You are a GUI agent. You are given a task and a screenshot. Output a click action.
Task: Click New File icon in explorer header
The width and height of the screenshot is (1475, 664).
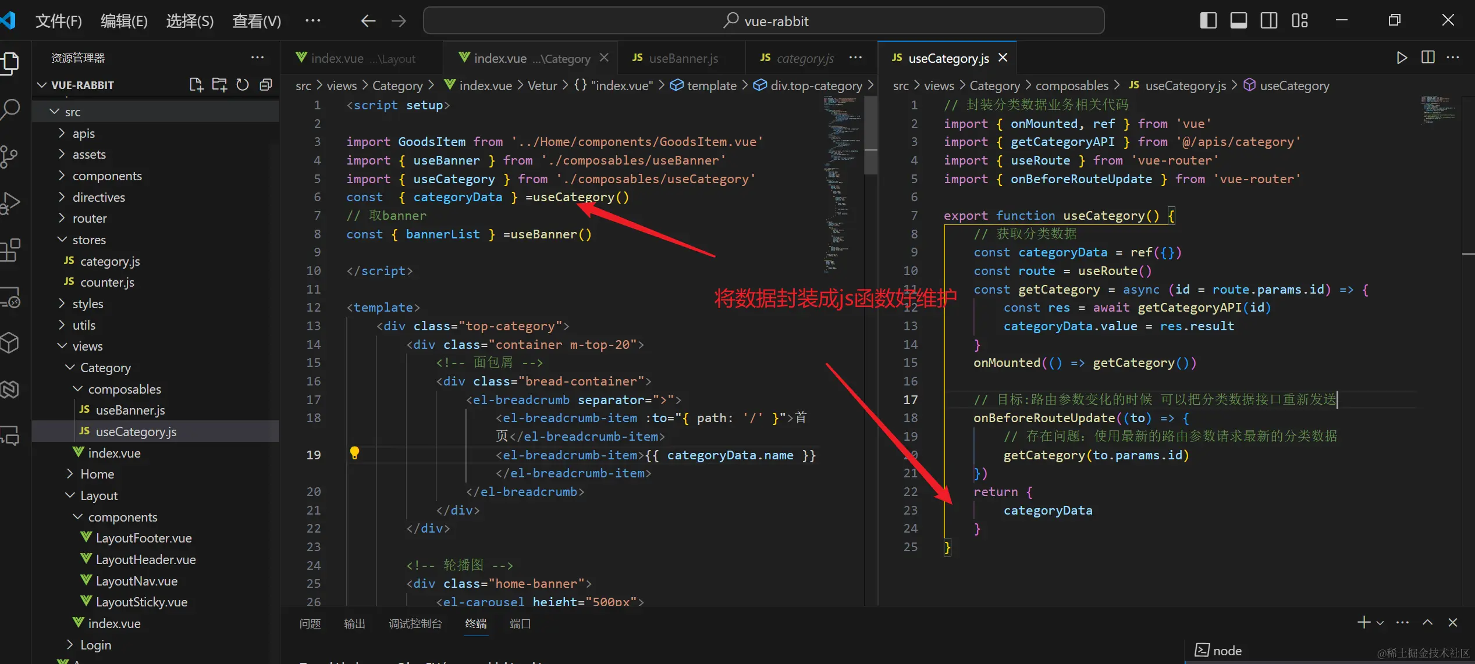196,85
